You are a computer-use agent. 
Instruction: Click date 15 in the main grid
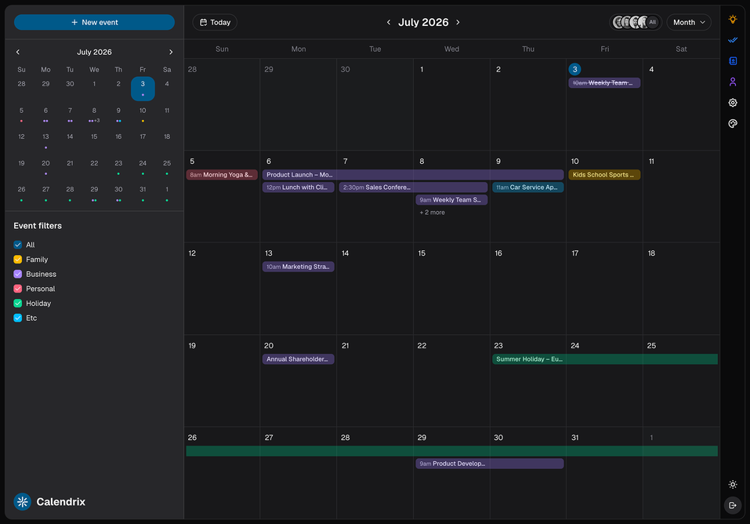coord(422,253)
